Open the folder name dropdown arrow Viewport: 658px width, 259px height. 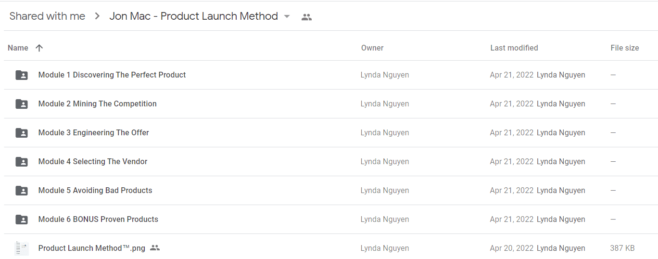[x=287, y=16]
